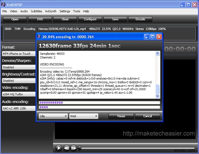Open the Brightness/Contrast dropdown
The width and height of the screenshot is (199, 154).
pos(19,81)
